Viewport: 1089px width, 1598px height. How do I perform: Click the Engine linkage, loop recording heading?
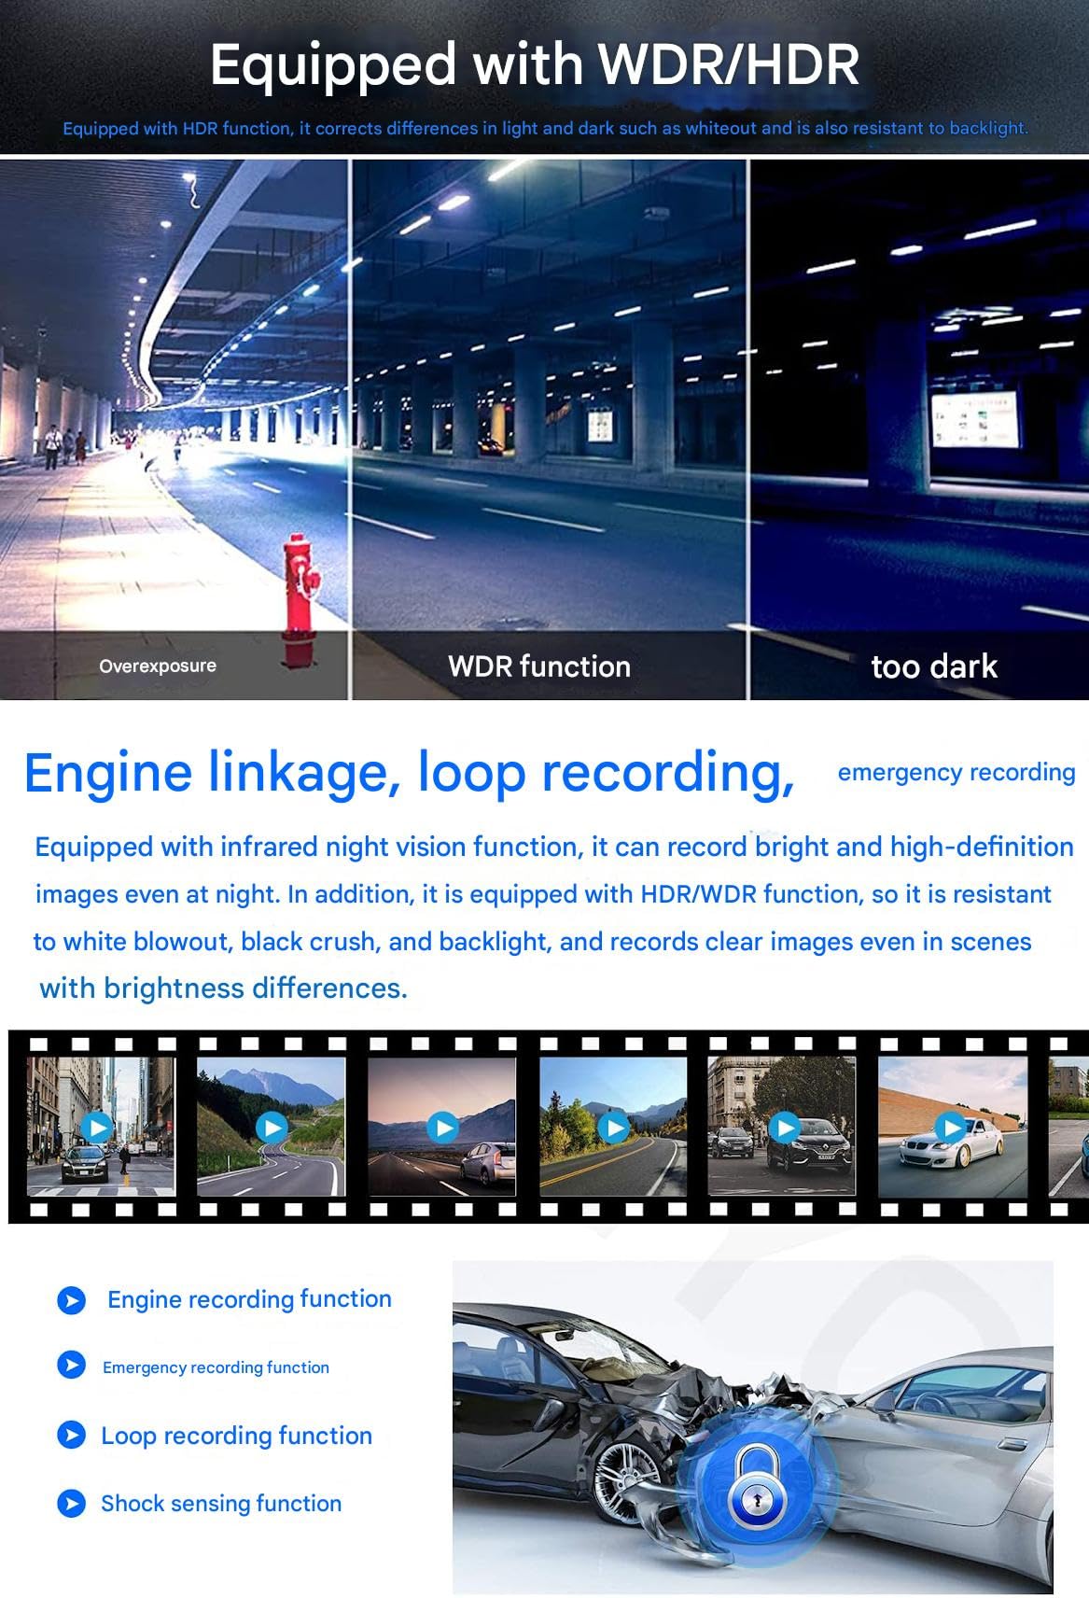point(409,773)
